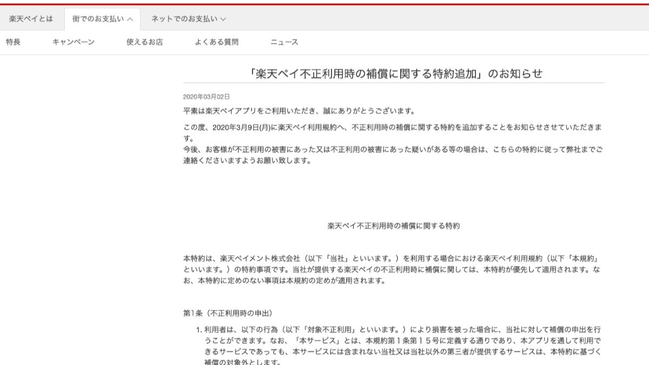Click the date 2020年03月02日
Image resolution: width=649 pixels, height=365 pixels.
point(207,97)
